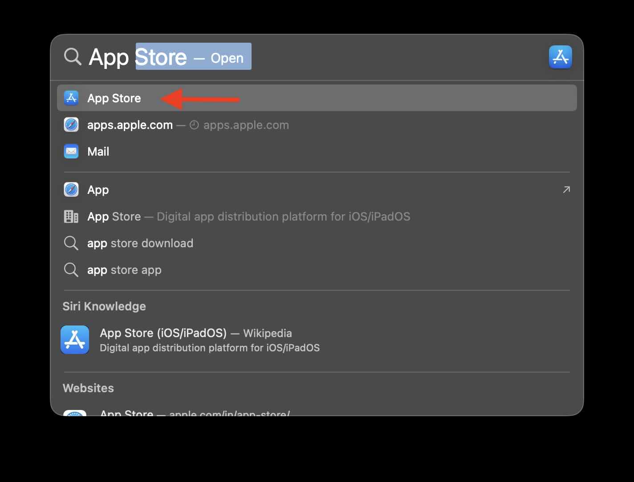
Task: Select the app store app suggestion
Action: click(x=124, y=270)
